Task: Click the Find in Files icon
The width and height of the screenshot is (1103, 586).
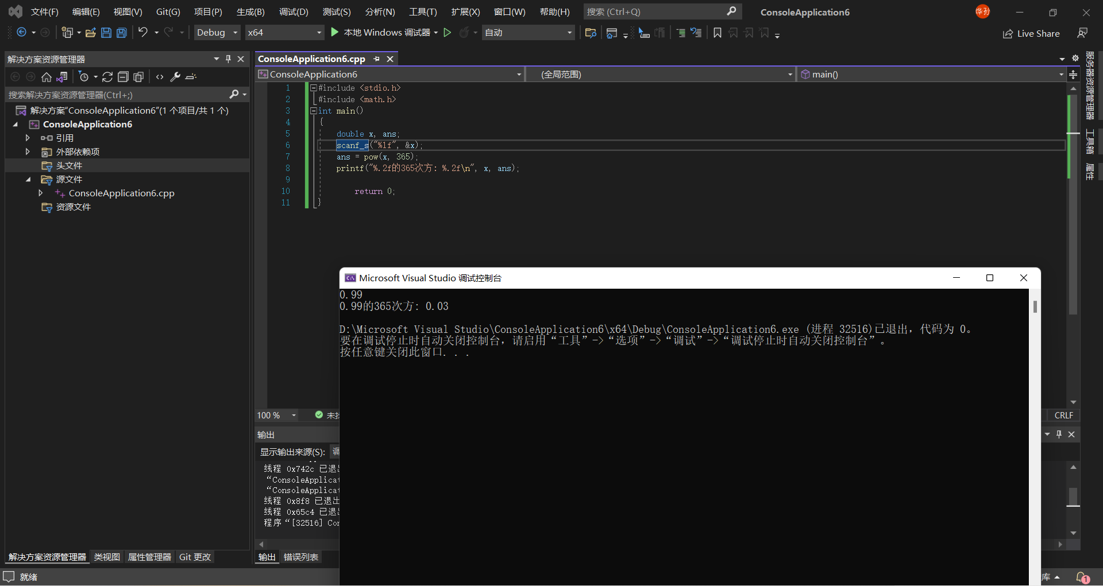Action: click(x=590, y=33)
